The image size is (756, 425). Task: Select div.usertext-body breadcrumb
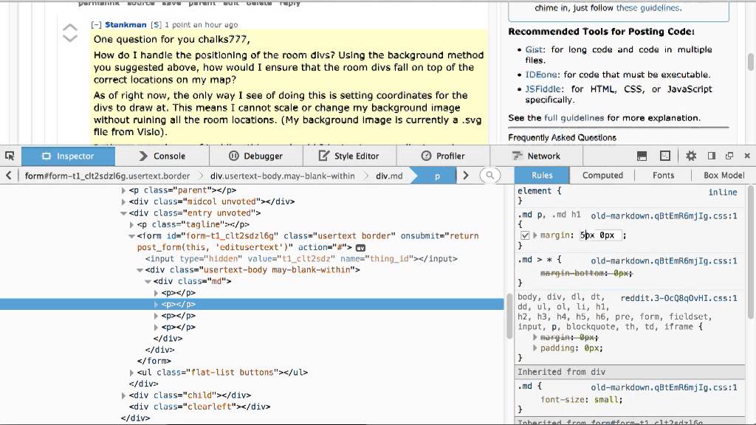[283, 176]
